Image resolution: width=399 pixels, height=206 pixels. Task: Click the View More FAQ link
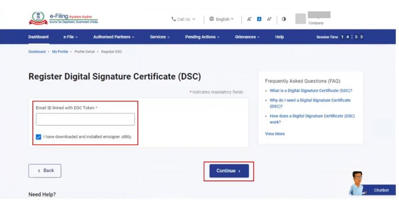[x=275, y=133]
